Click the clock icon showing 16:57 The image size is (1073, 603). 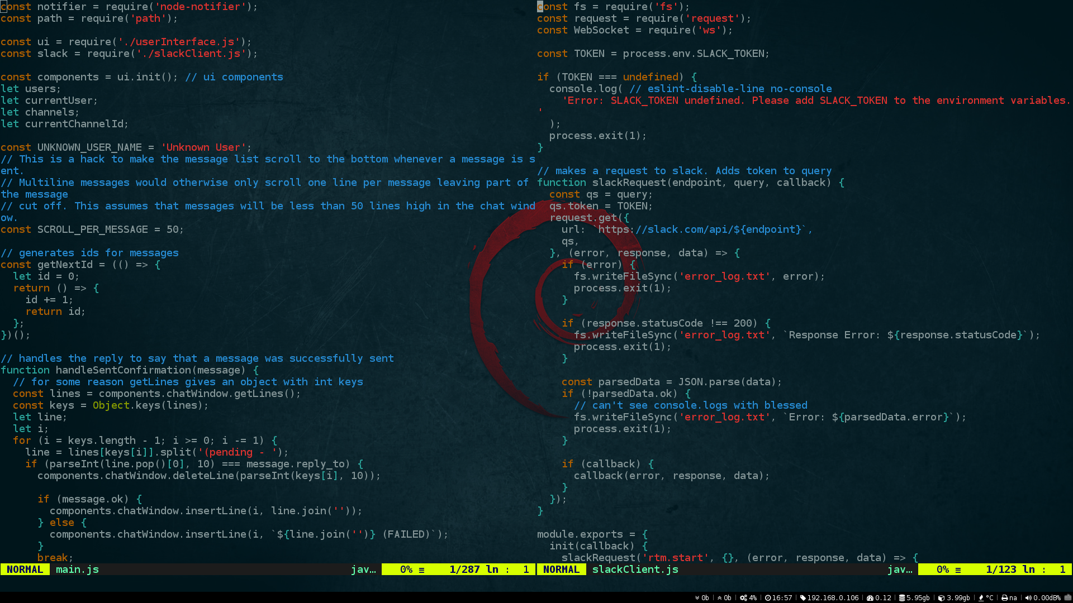click(x=768, y=597)
